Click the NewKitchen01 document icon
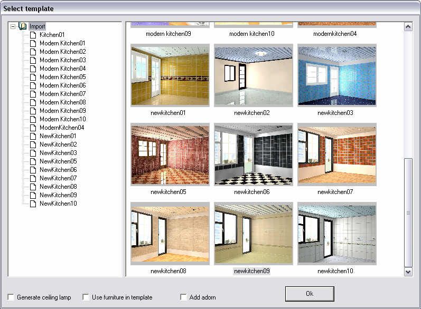Screen dimensions: 421x309 (x=33, y=136)
